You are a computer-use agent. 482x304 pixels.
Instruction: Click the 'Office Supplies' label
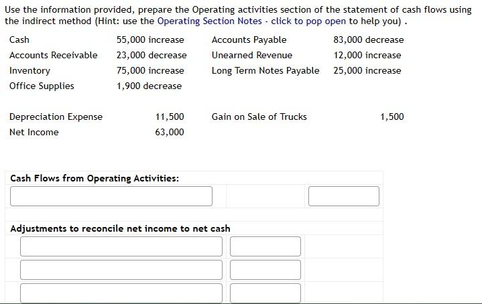coord(42,86)
